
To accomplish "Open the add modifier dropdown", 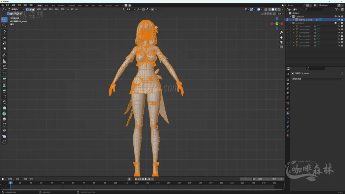I will (x=317, y=79).
